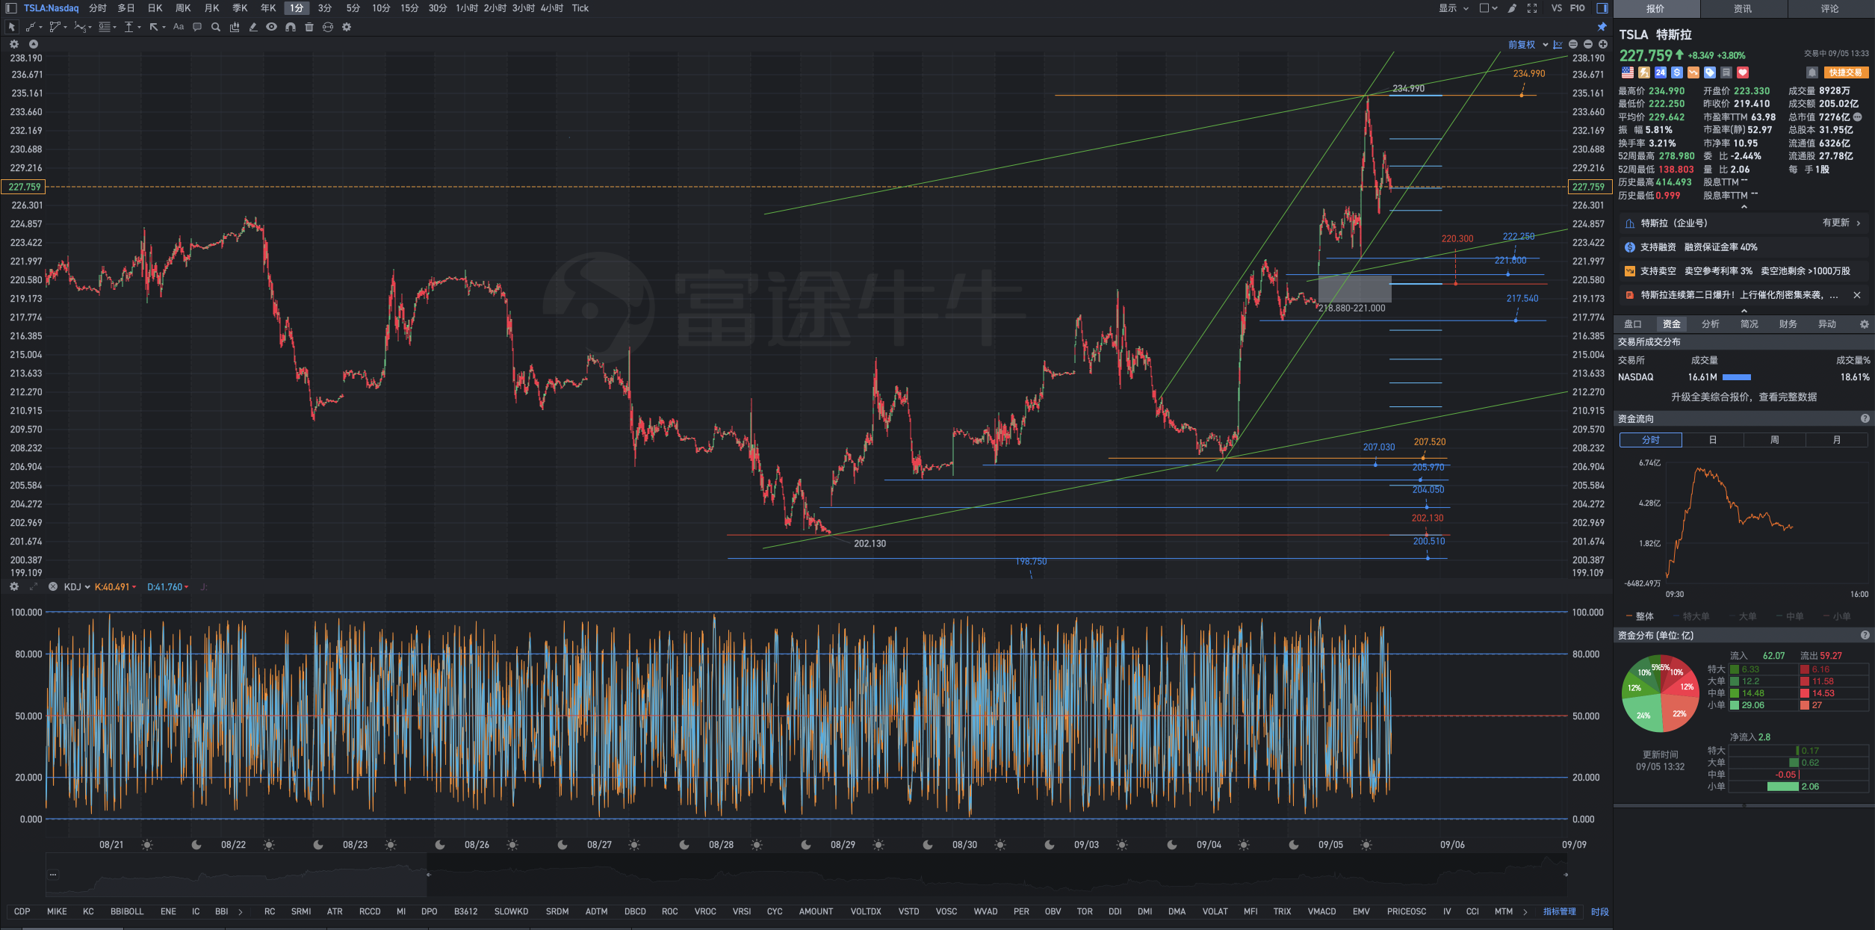Open the layout square dropdown
1875x930 pixels.
click(x=1489, y=8)
